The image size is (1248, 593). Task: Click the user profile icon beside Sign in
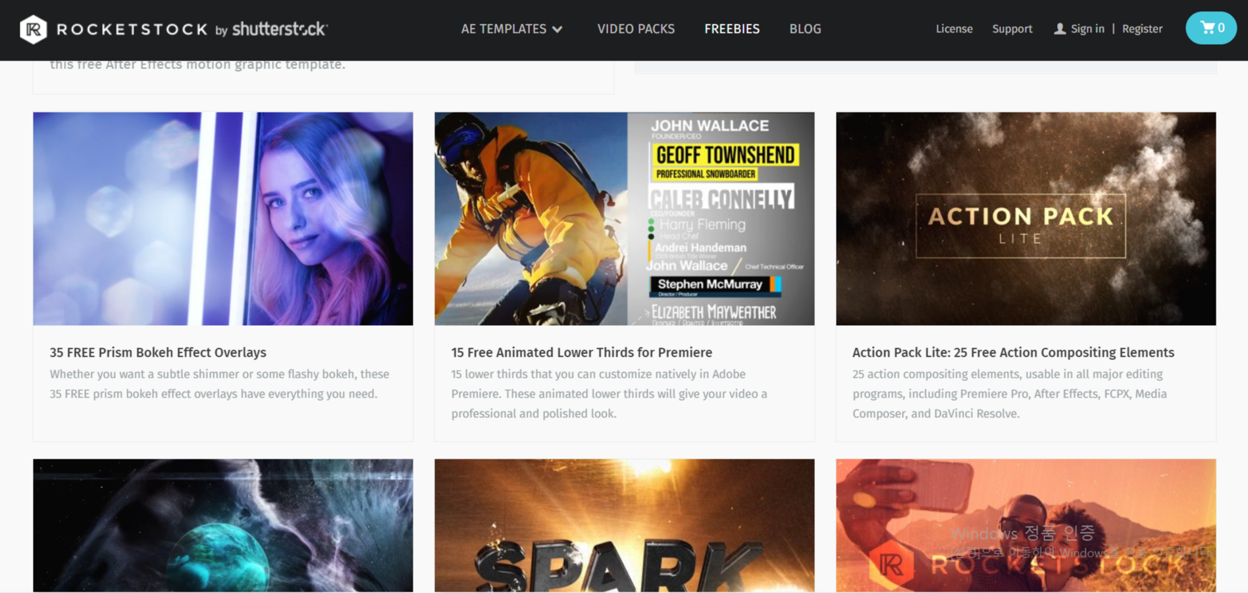coord(1059,29)
